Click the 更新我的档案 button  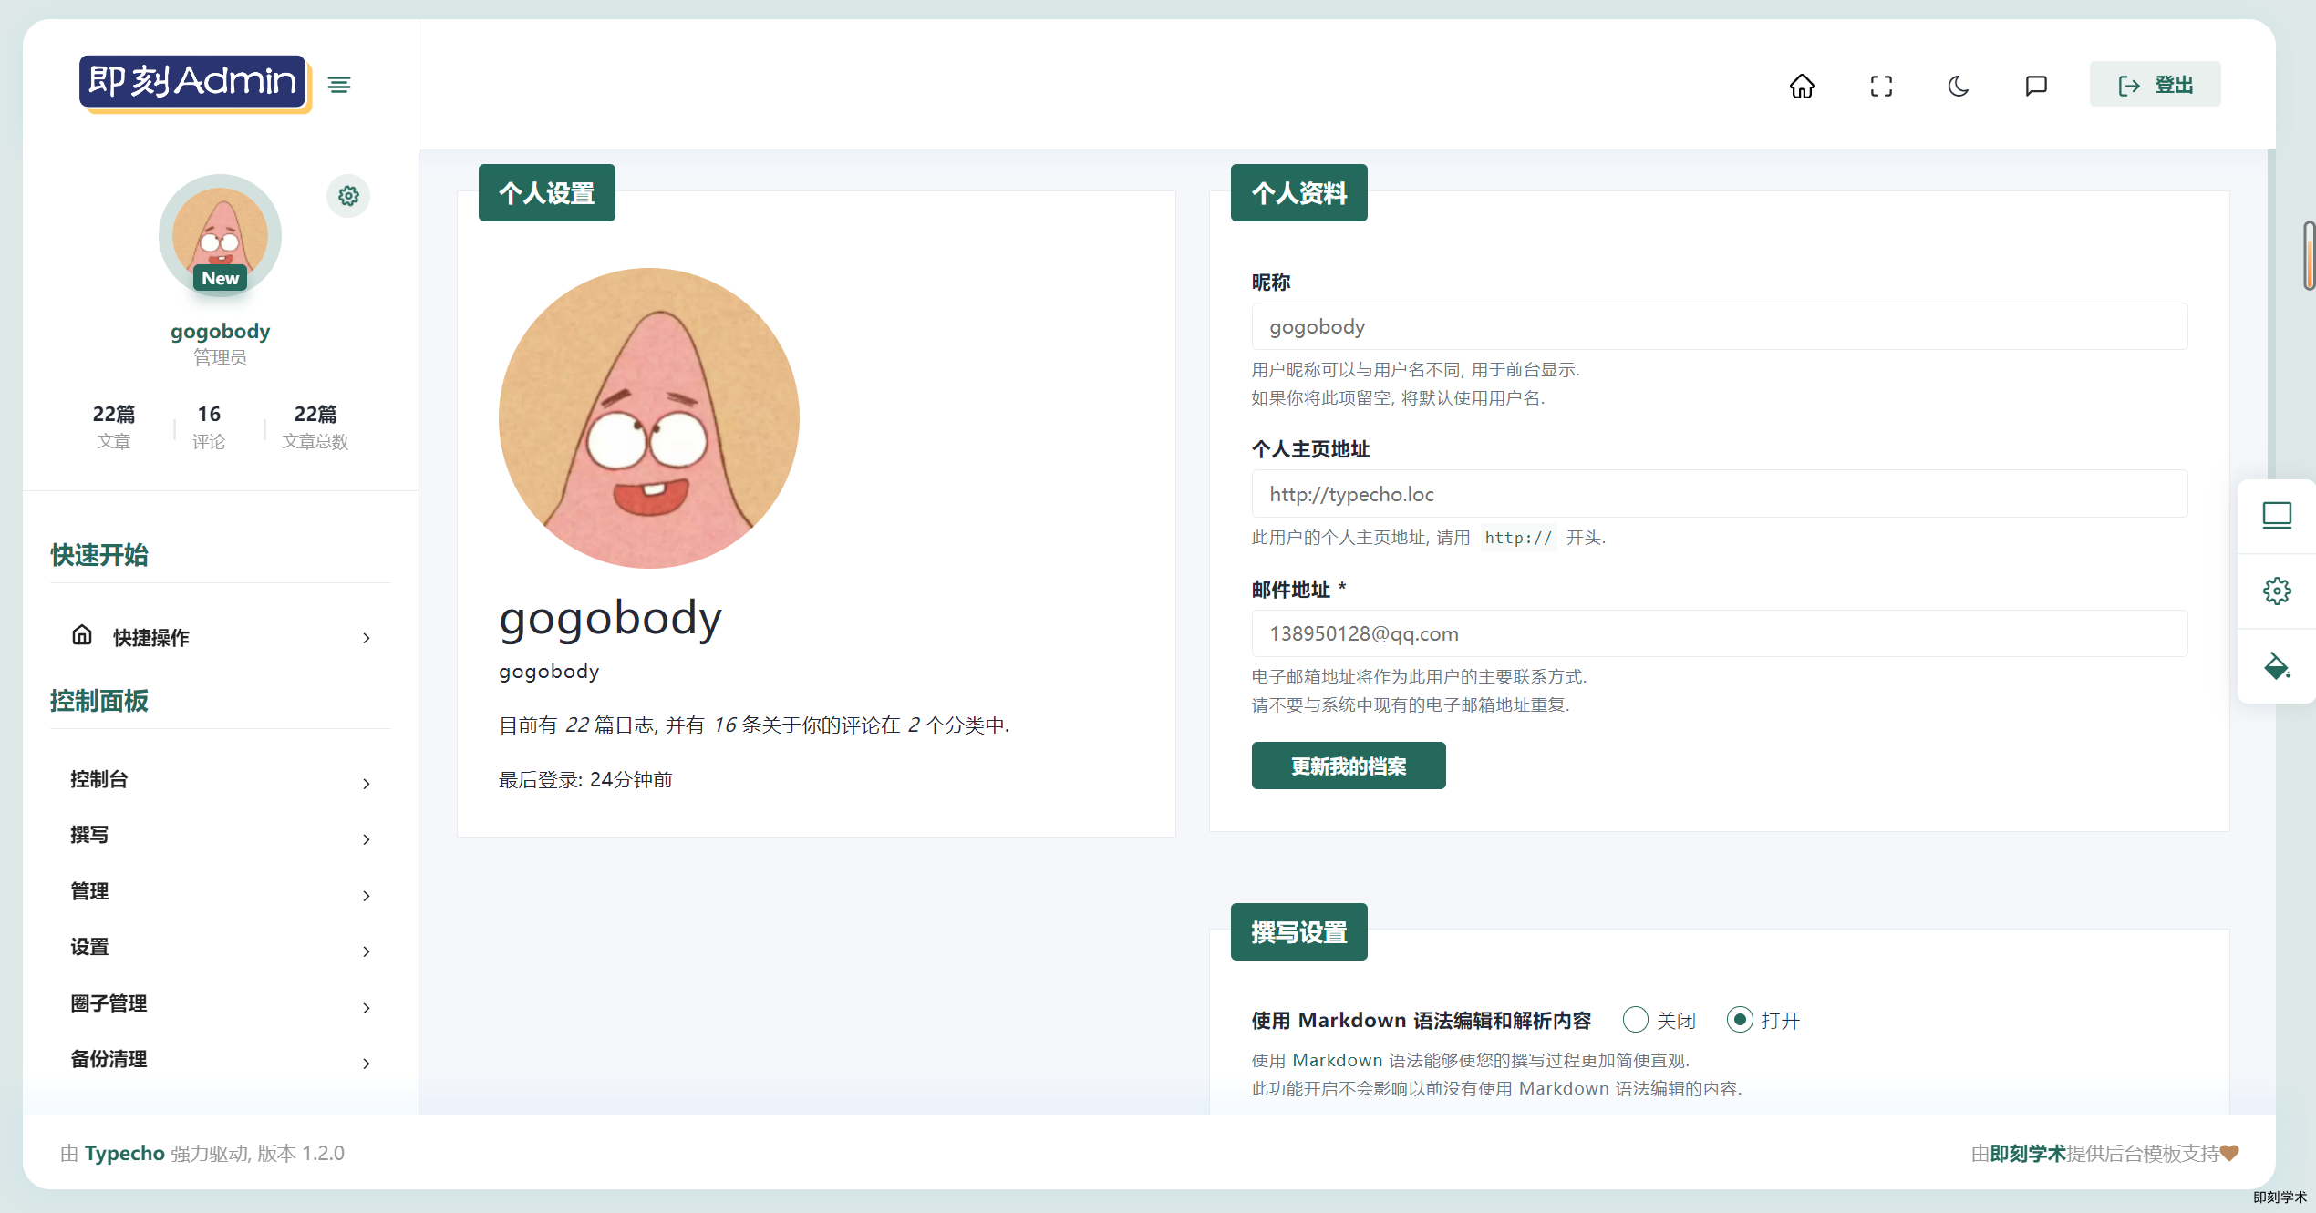tap(1349, 766)
